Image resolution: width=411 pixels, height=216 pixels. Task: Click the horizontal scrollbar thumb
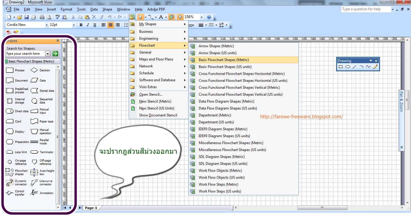click(322, 208)
